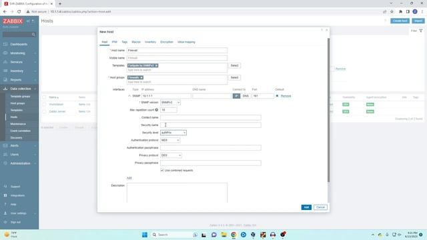427x240 pixels.
Task: Open Maintenance in the sidebar
Action: click(x=18, y=124)
